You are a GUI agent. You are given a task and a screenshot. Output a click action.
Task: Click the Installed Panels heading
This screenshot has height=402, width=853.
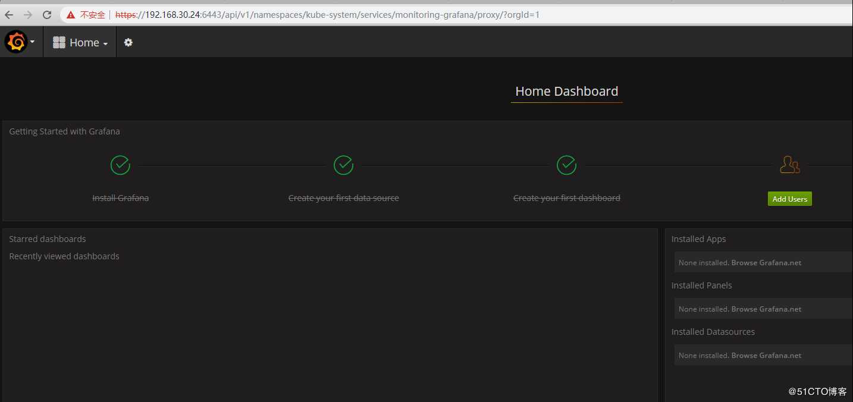tap(702, 285)
